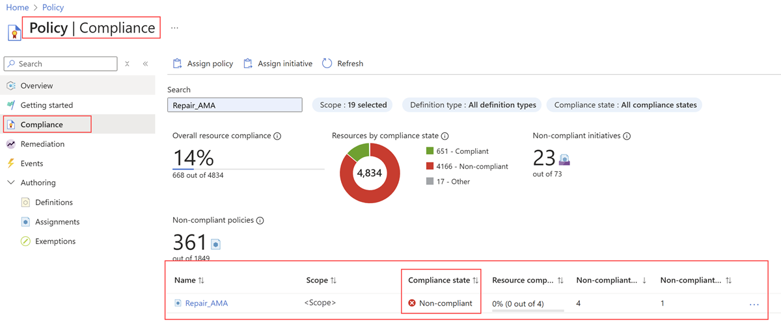The width and height of the screenshot is (781, 322).
Task: Click the Exemptions icon under Authoring
Action: (x=25, y=241)
